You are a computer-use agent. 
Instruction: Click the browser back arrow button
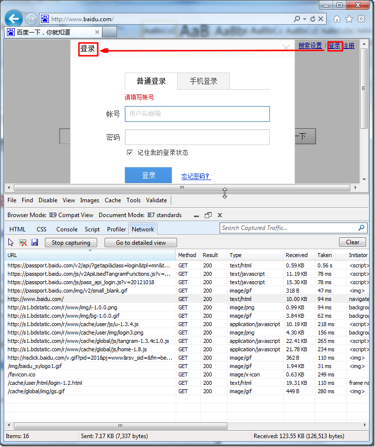[x=13, y=19]
